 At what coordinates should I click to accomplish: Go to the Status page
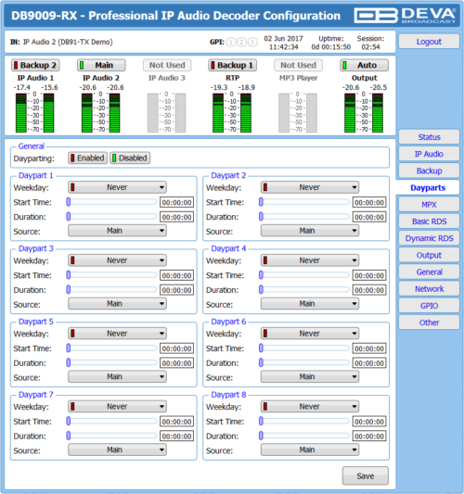point(429,137)
